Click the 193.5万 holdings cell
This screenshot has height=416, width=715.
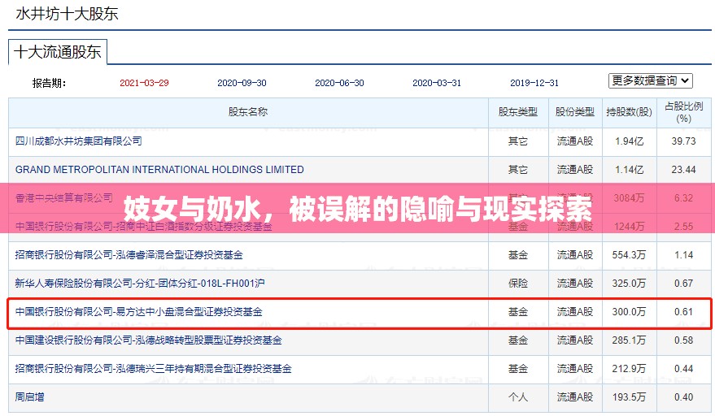click(630, 396)
